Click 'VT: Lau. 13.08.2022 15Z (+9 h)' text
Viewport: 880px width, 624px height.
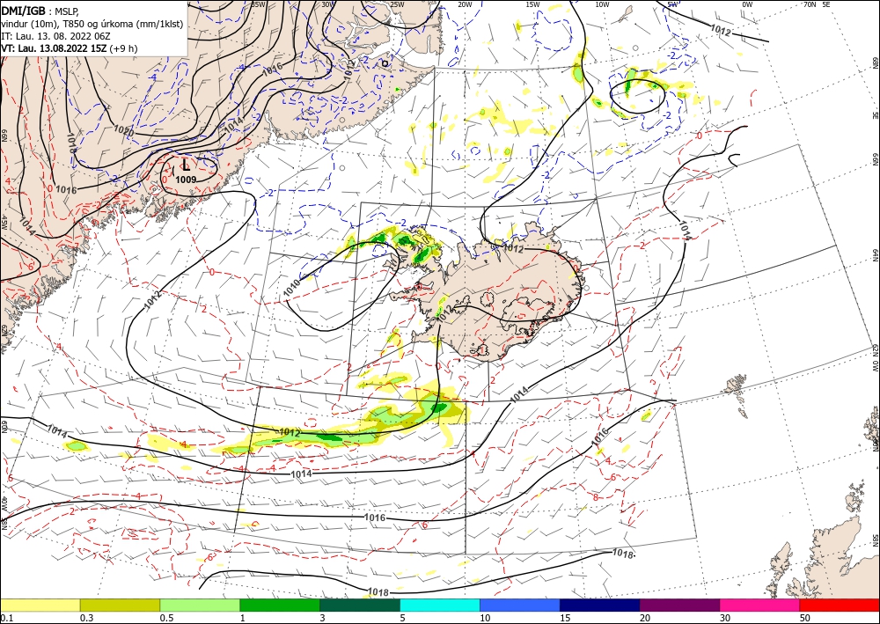69,48
